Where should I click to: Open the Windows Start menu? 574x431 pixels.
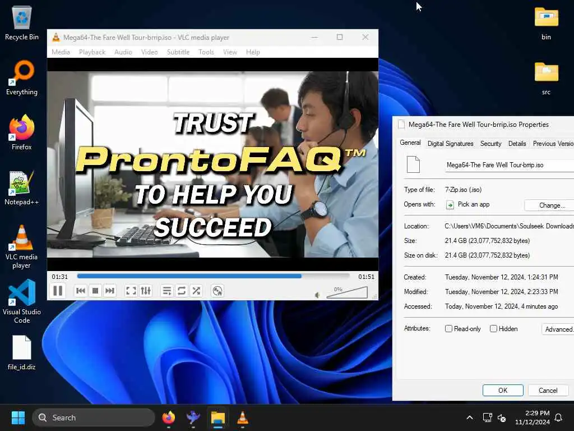[x=18, y=418]
